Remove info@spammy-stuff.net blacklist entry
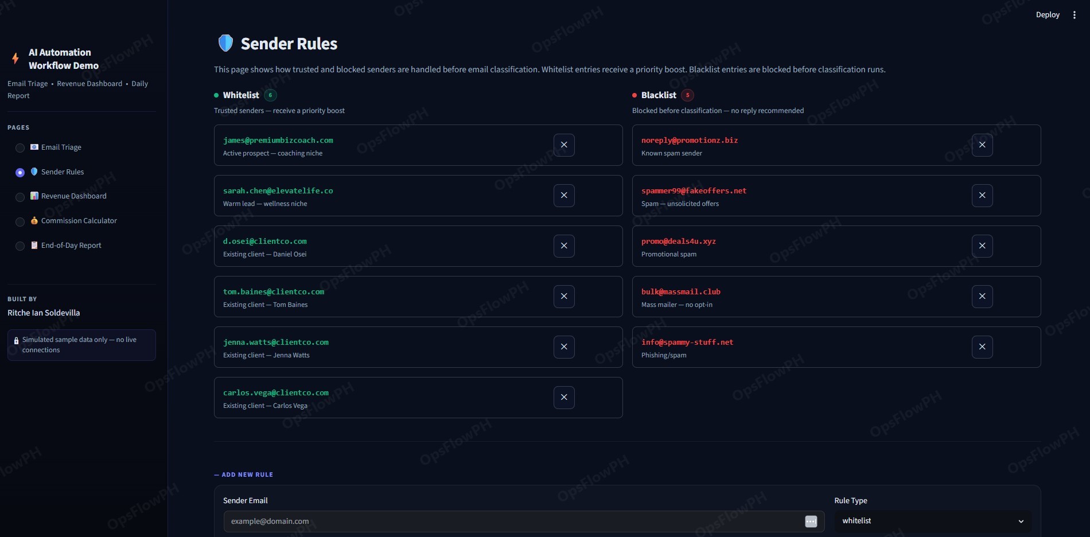 pos(982,347)
